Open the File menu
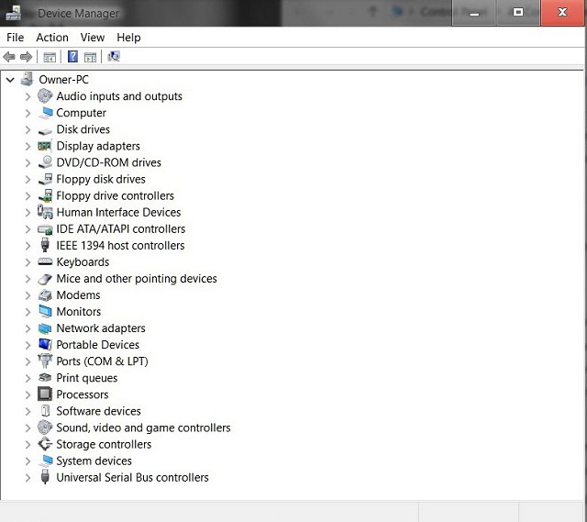The image size is (587, 522). (x=16, y=38)
